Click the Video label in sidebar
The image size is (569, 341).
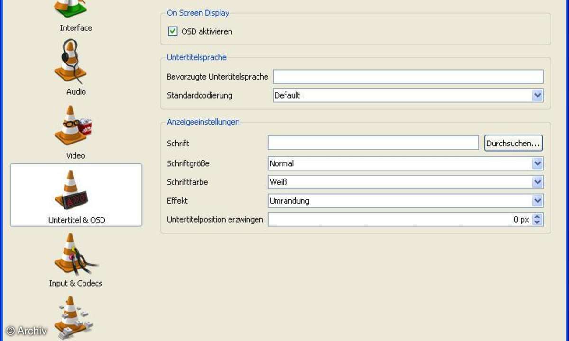tap(76, 155)
